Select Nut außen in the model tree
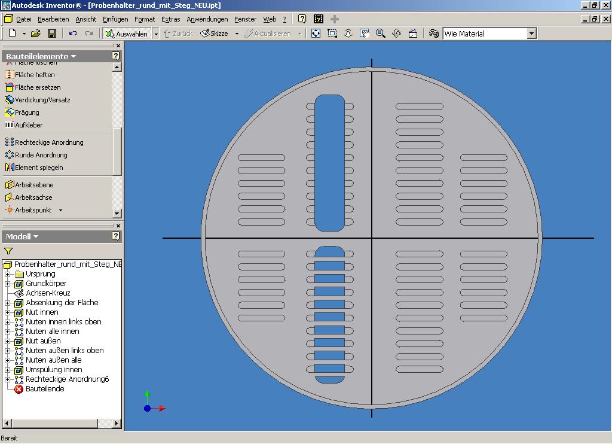The width and height of the screenshot is (612, 444). (x=42, y=341)
